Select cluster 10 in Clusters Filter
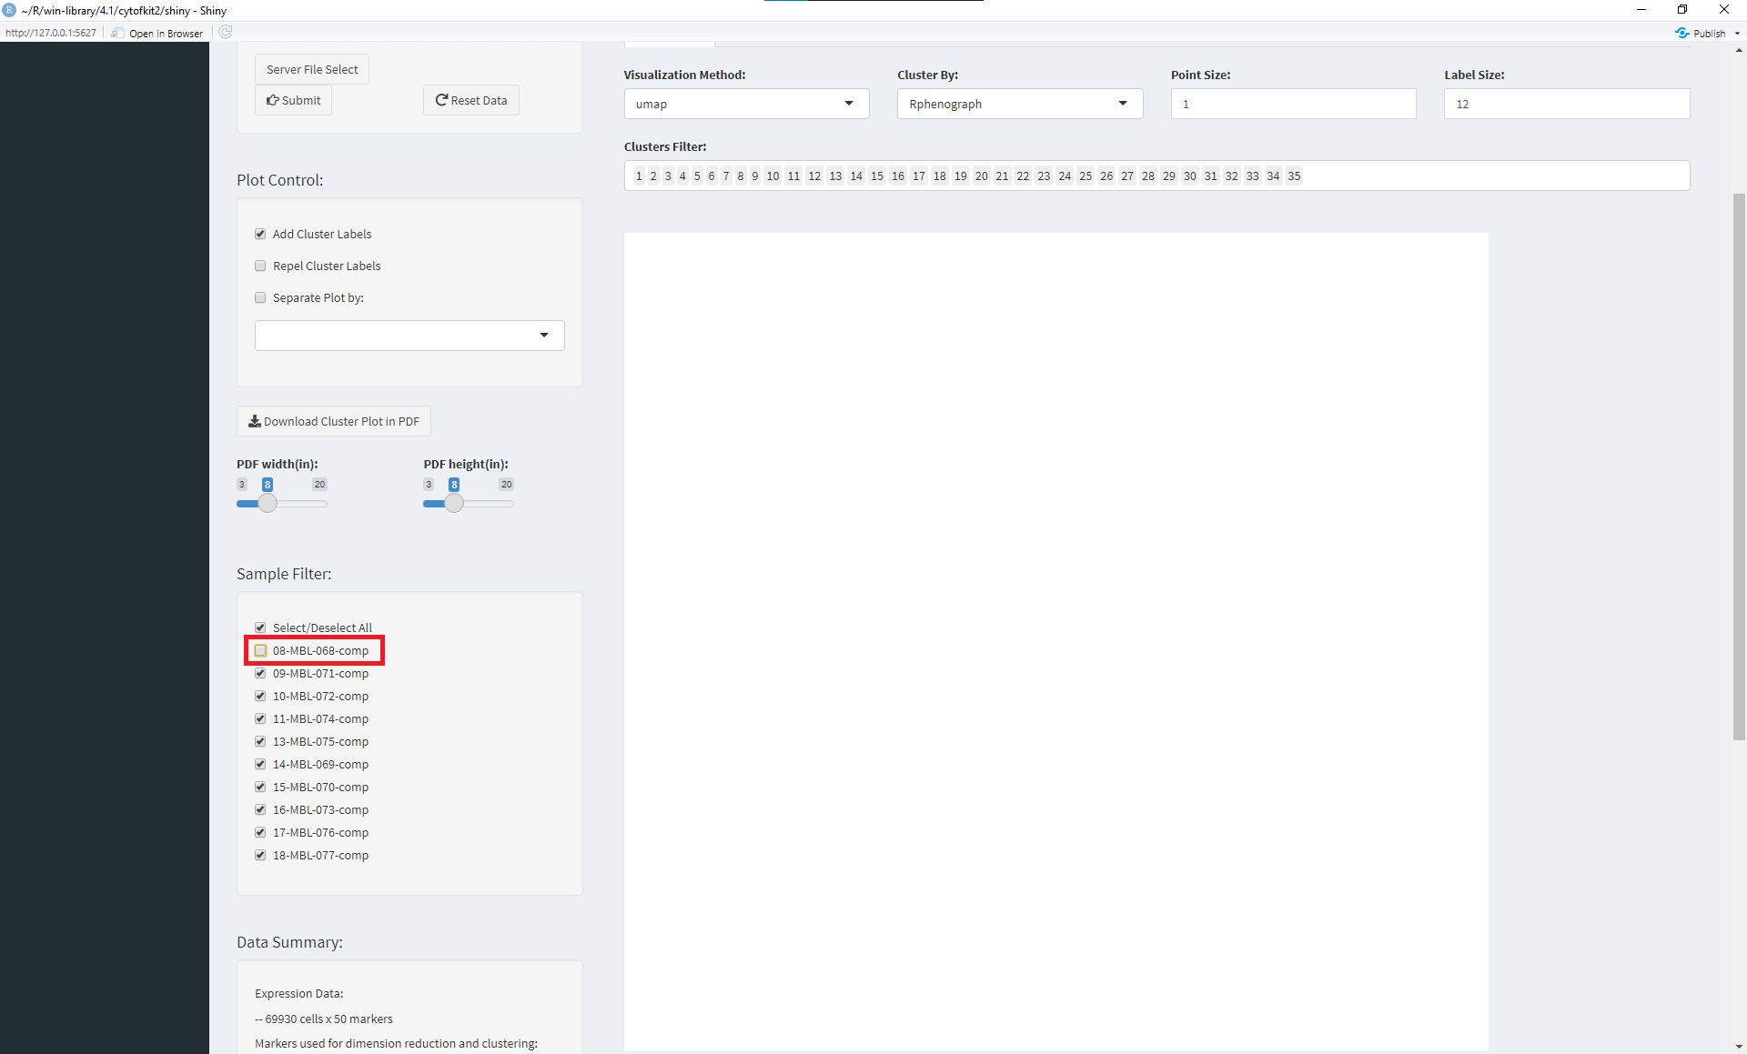The image size is (1747, 1054). (x=773, y=176)
